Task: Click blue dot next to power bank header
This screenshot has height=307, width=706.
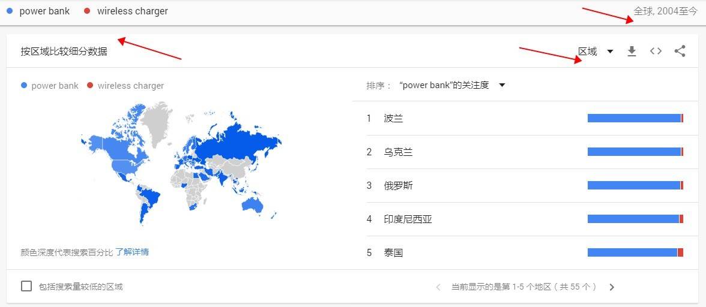Action: (10, 11)
